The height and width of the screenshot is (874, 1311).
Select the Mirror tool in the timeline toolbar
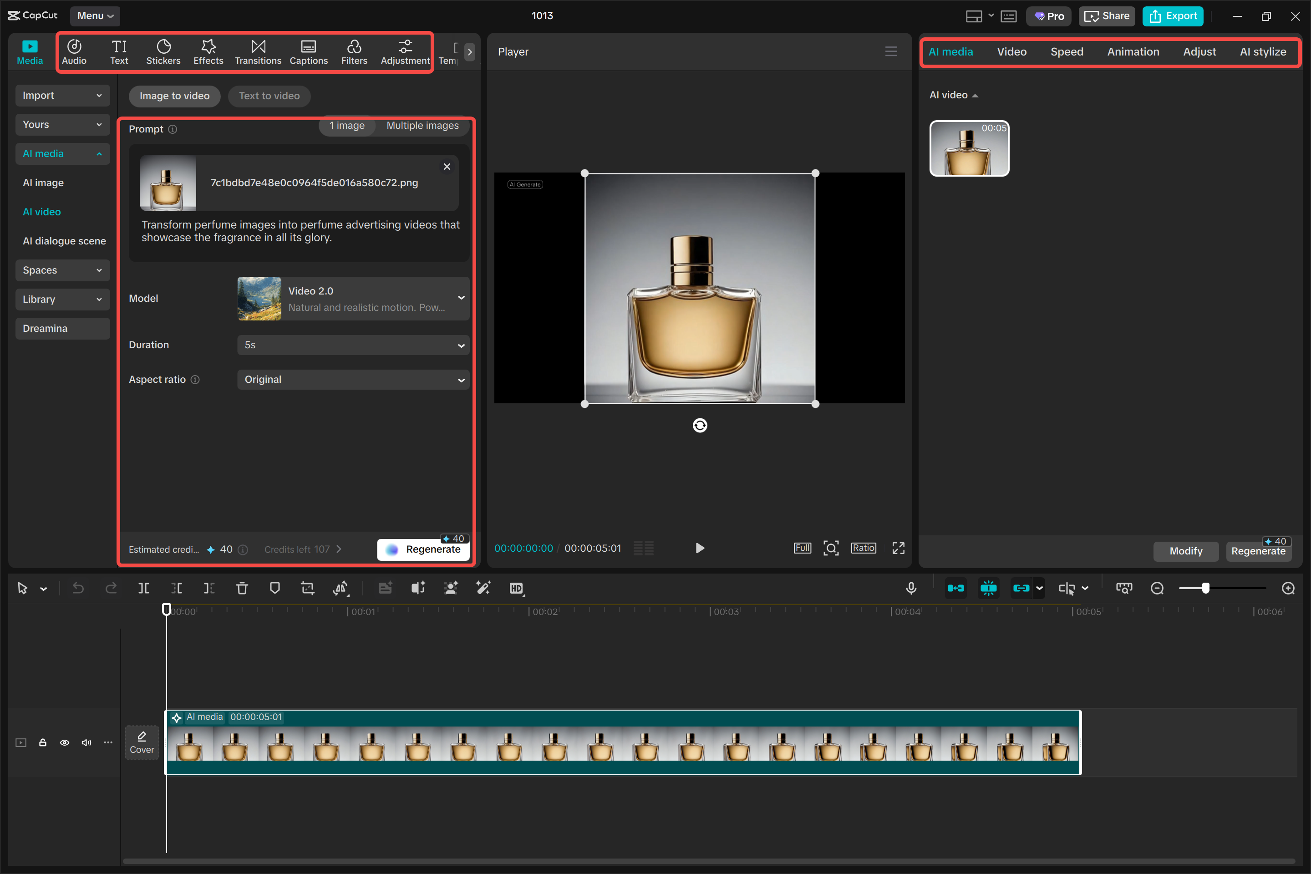click(340, 588)
